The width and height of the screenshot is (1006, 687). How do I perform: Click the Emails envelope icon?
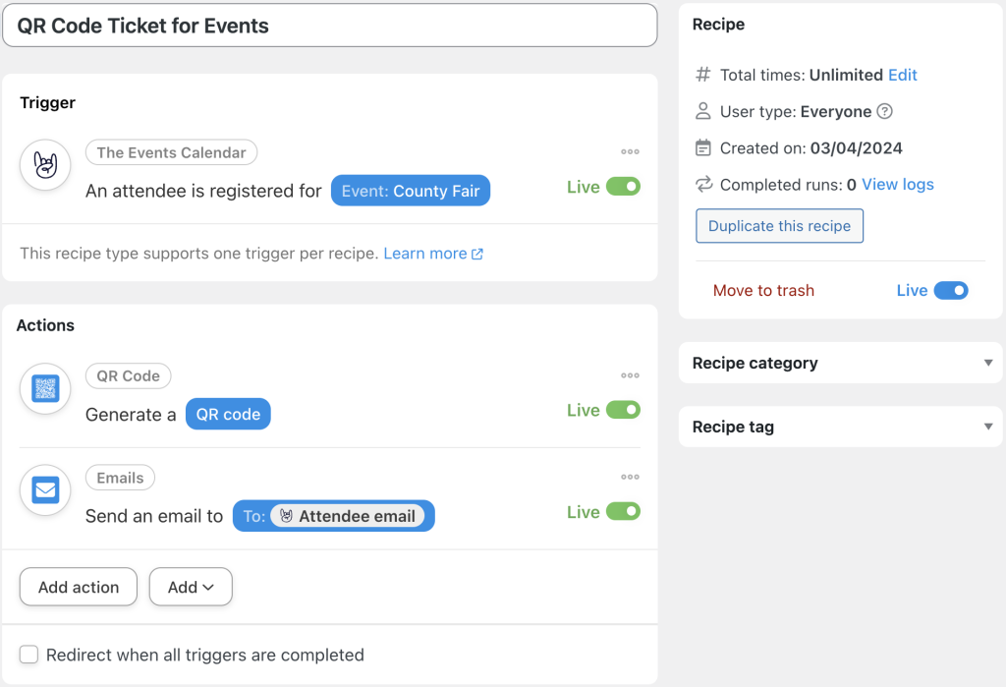pos(46,489)
